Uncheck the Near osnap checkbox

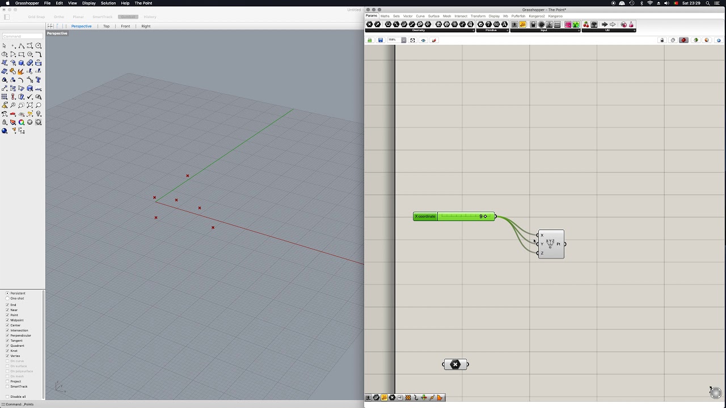7,310
